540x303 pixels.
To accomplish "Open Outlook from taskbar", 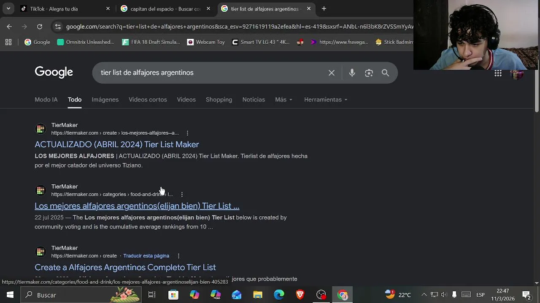I will 237,295.
